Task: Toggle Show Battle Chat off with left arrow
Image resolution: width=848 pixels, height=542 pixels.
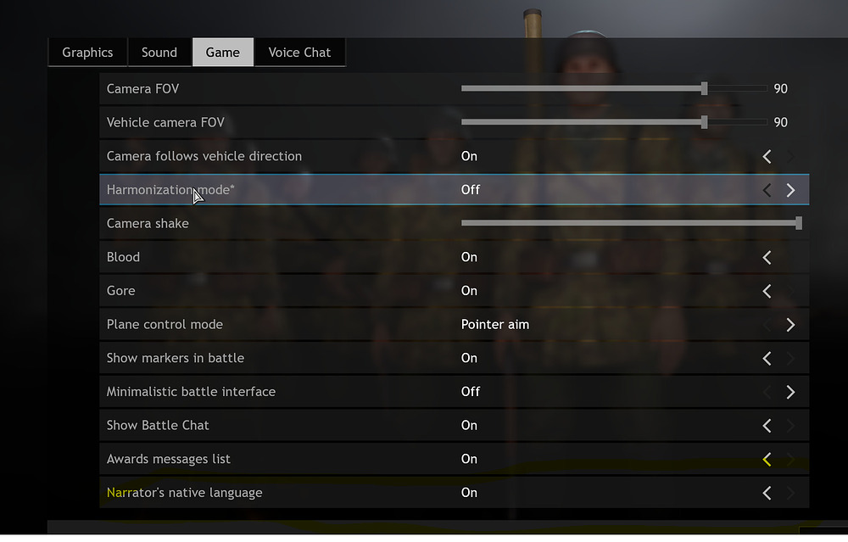Action: click(767, 426)
